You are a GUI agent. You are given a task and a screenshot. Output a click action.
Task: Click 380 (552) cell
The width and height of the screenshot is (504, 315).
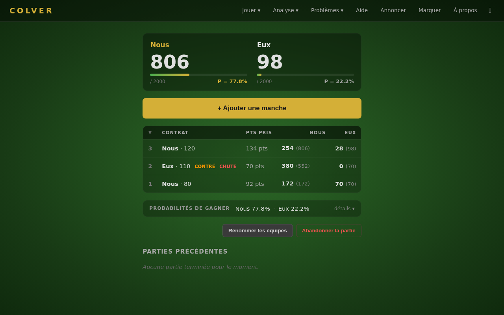coord(296,166)
